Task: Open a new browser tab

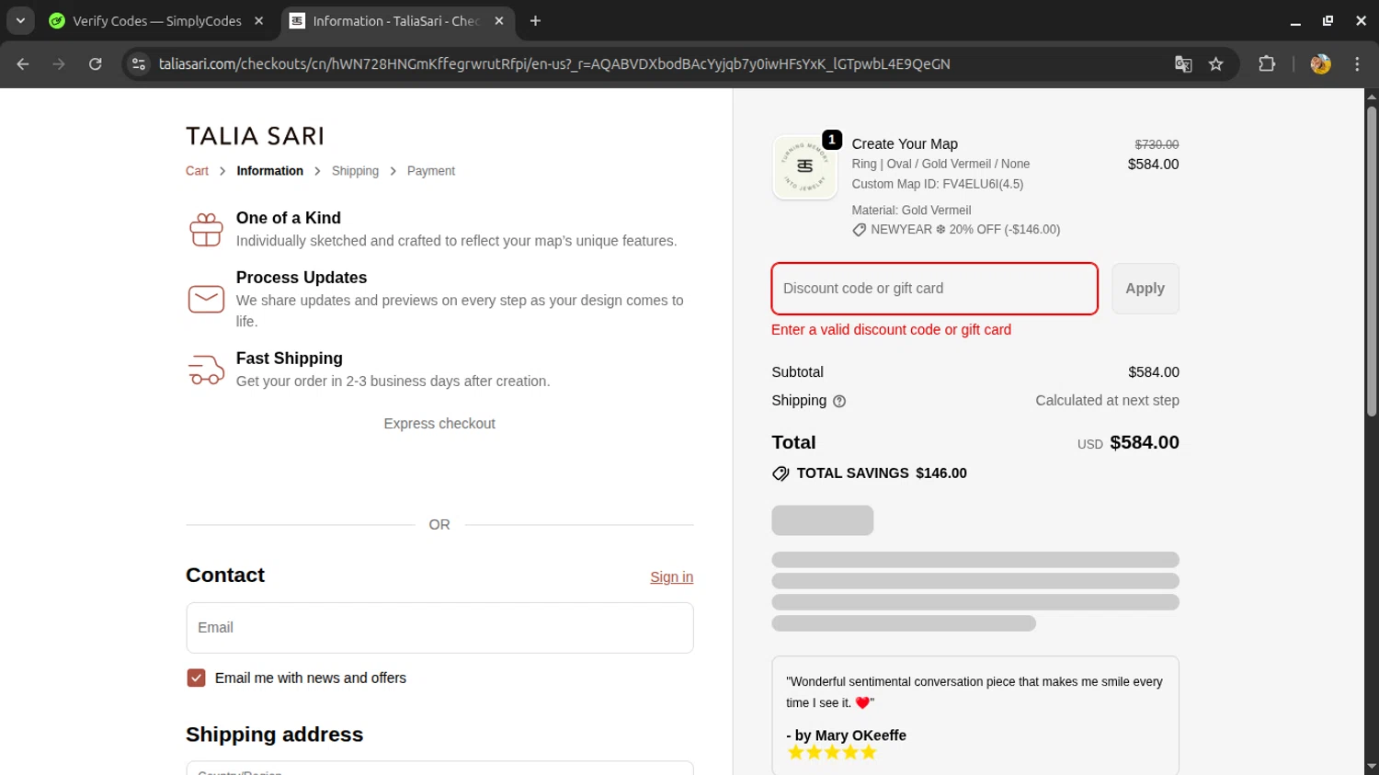Action: pyautogui.click(x=535, y=21)
